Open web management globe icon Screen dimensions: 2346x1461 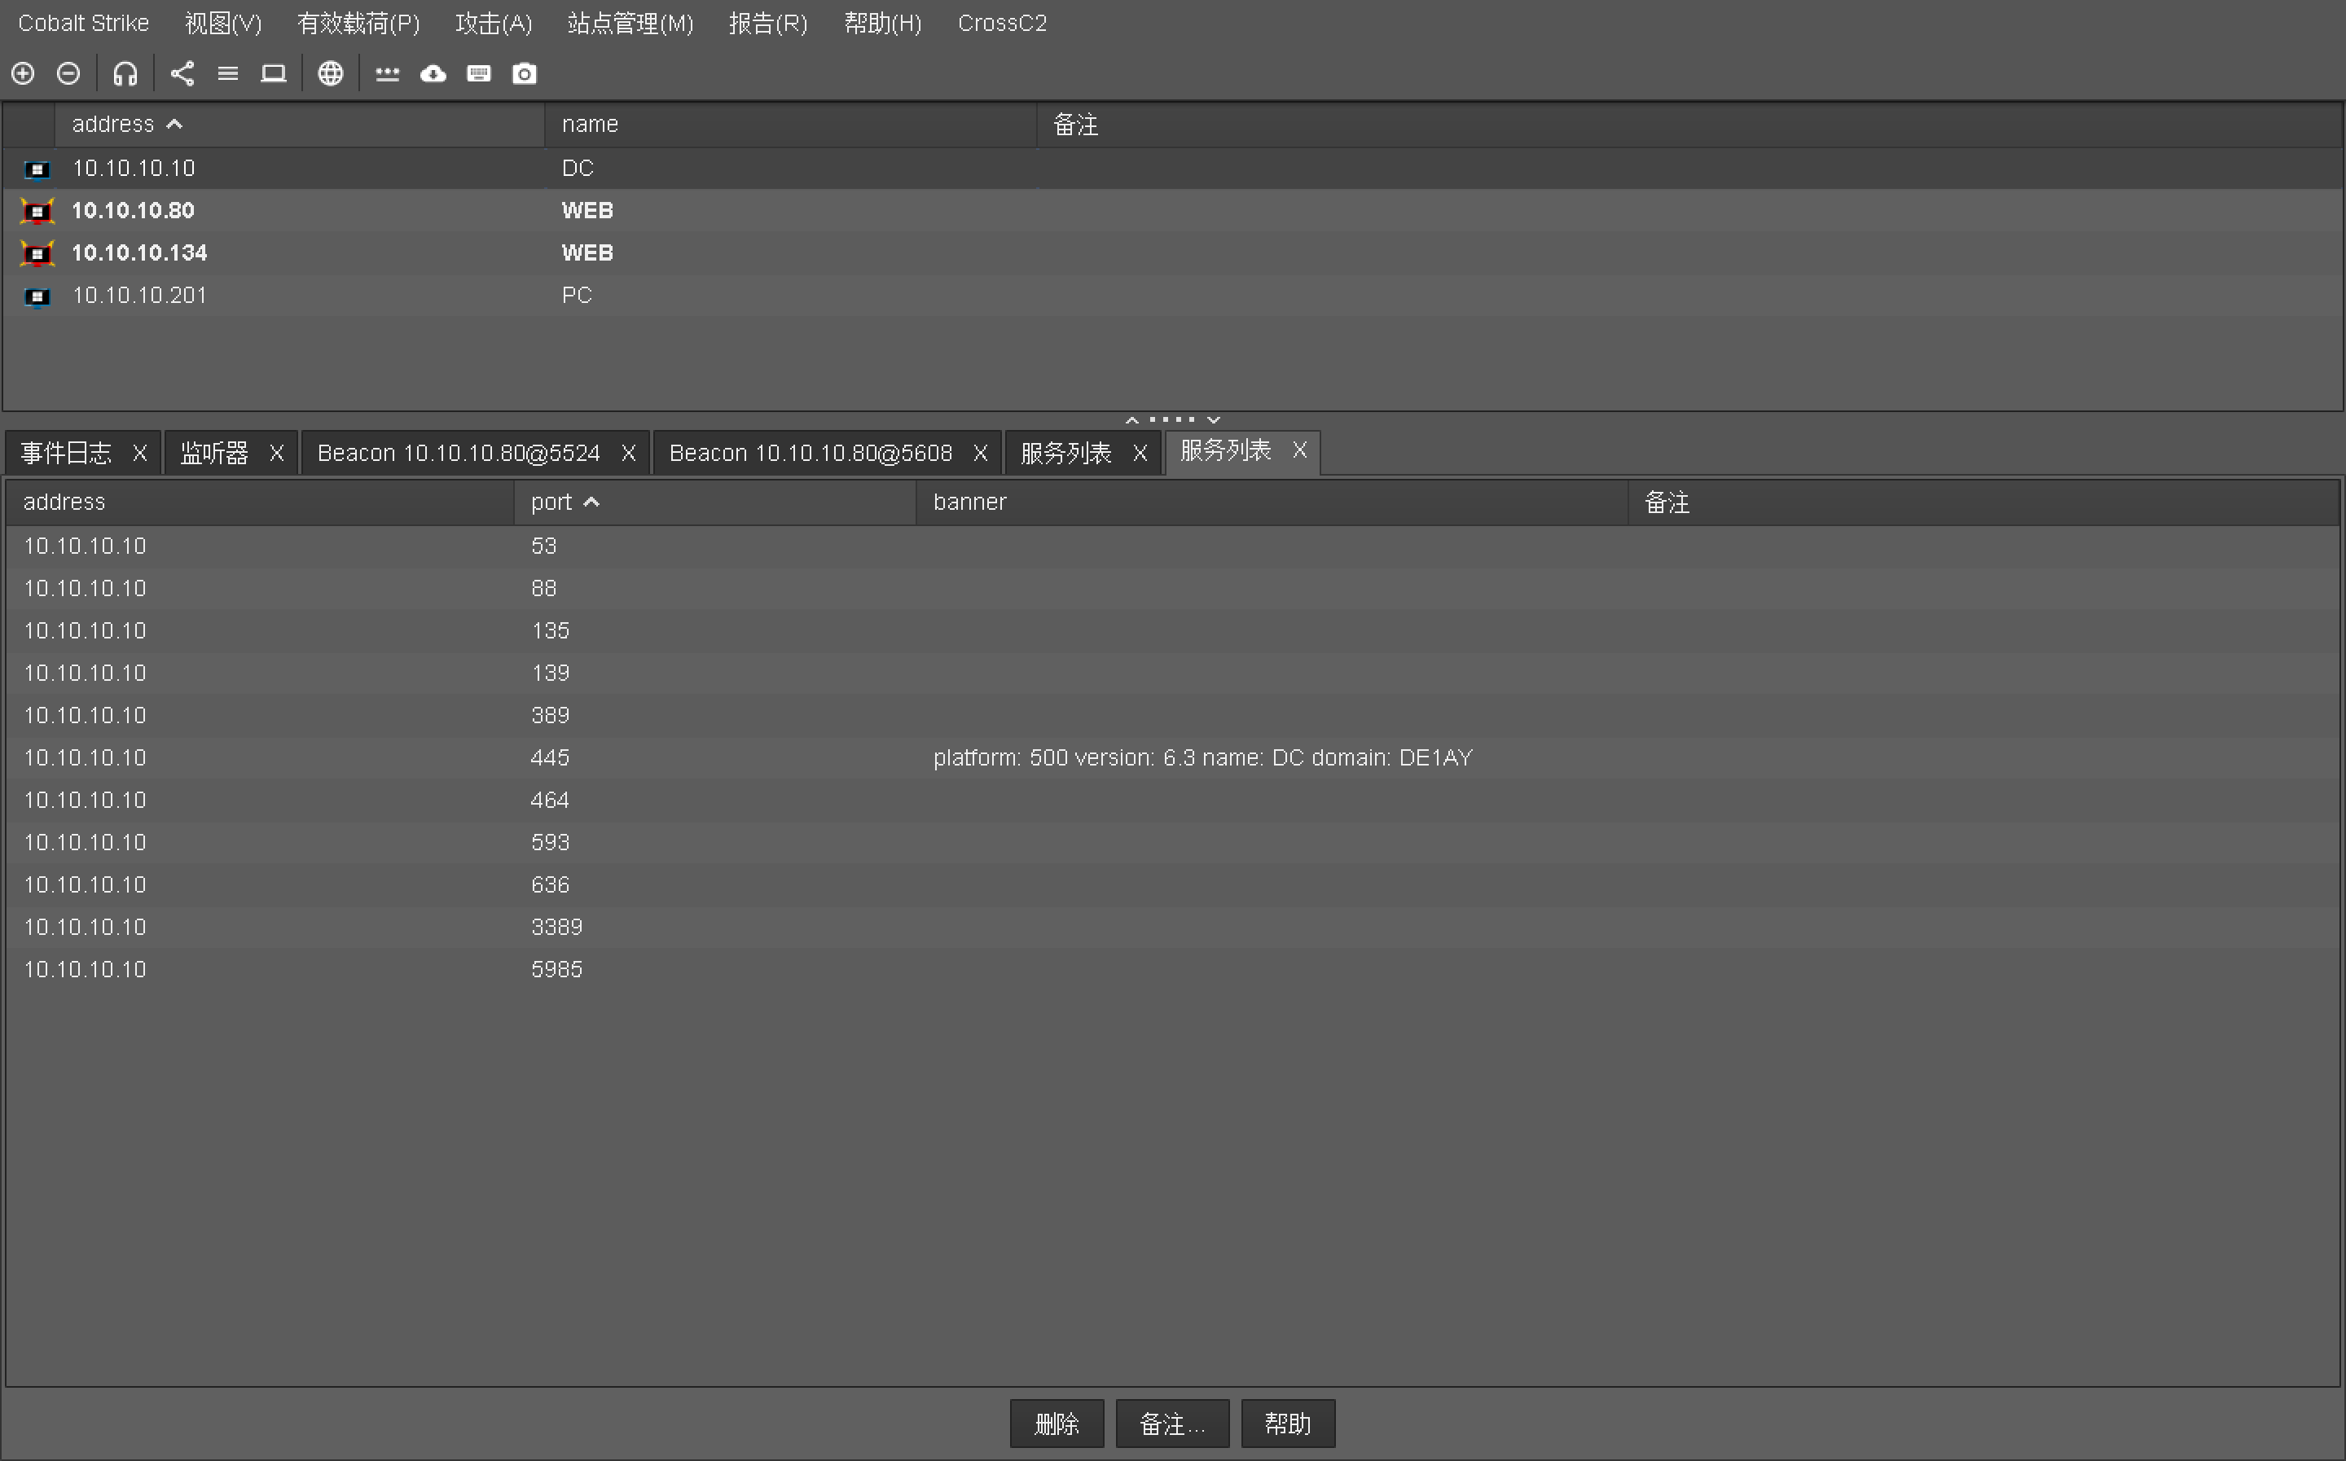331,73
